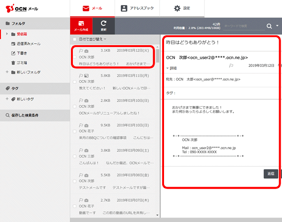Image resolution: width=282 pixels, height=222 pixels.
Task: Toggle flag on the 03月08日 mail
Action: (81, 175)
